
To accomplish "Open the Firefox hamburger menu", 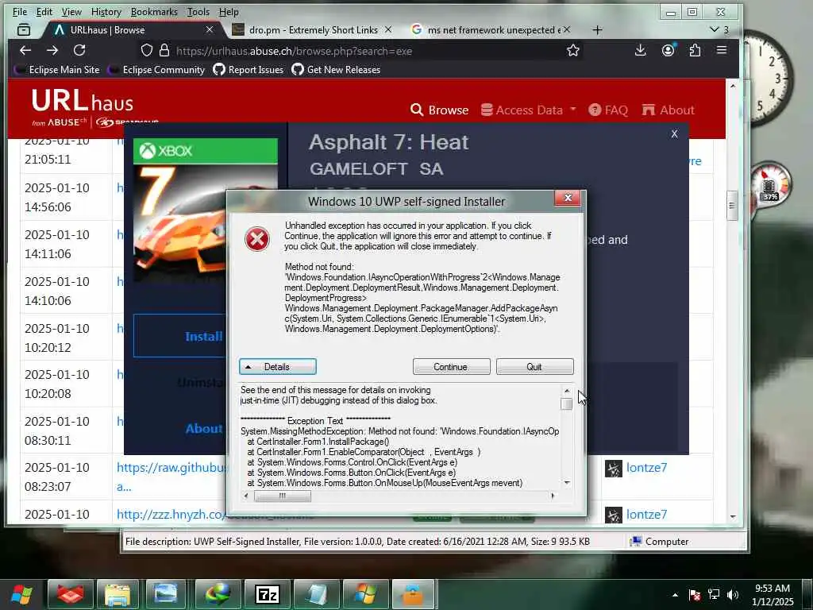I will point(722,50).
